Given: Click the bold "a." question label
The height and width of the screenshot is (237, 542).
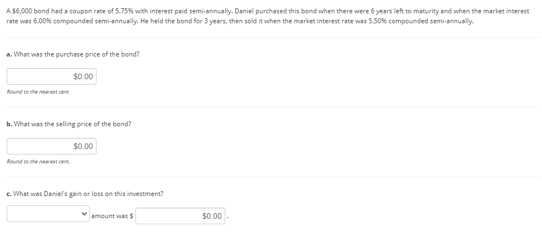Looking at the screenshot, I should coord(9,54).
